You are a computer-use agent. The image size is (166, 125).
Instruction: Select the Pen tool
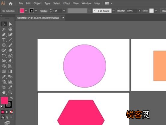4,35
